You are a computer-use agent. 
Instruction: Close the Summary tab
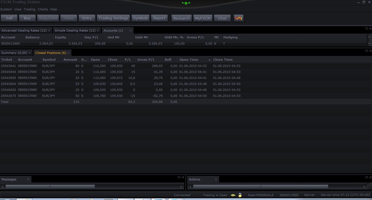(29, 53)
